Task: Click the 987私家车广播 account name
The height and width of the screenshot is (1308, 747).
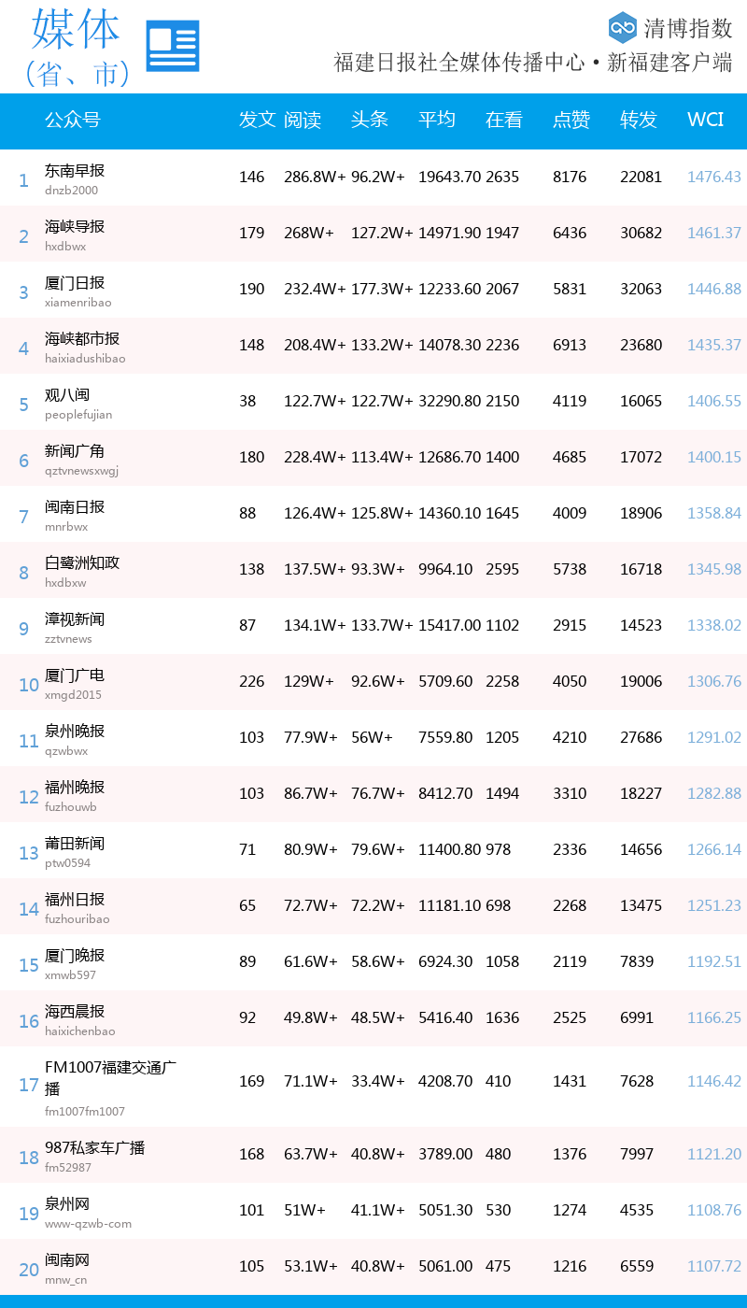Action: [x=94, y=1148]
